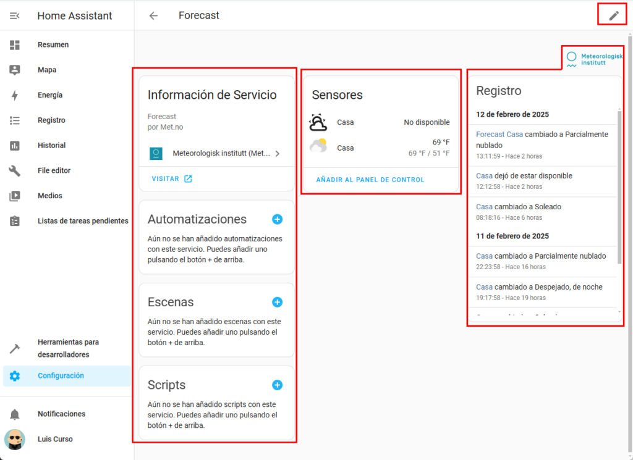
Task: Add an automation with the plus icon
Action: [277, 219]
